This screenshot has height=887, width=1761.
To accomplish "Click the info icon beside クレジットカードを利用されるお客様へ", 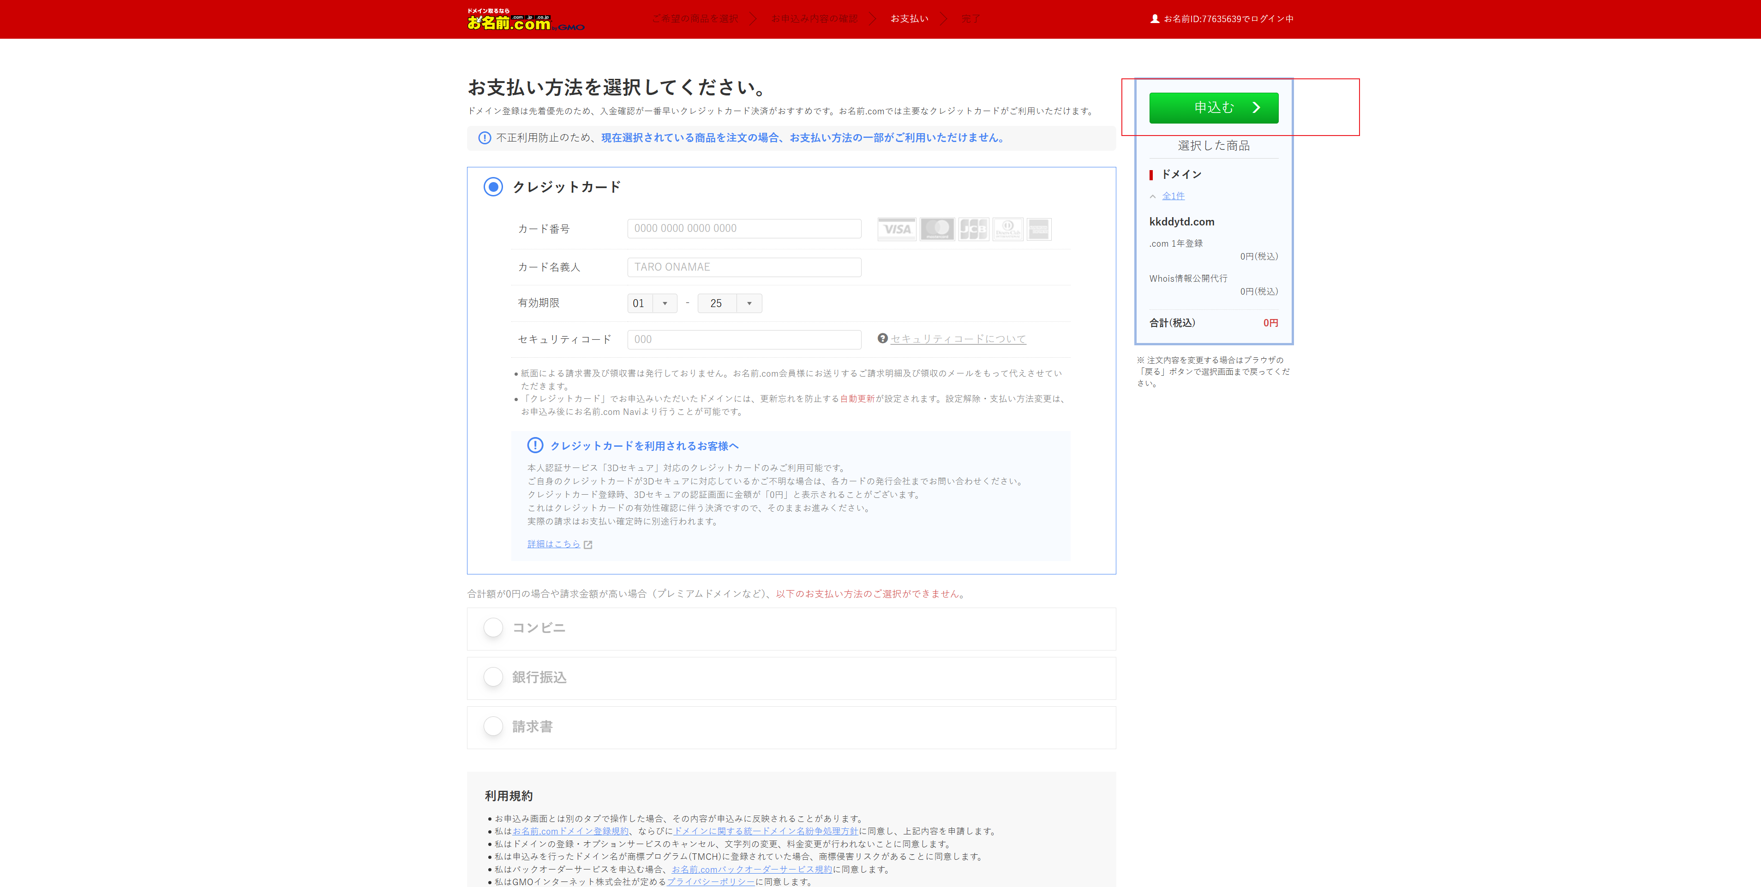I will (535, 445).
